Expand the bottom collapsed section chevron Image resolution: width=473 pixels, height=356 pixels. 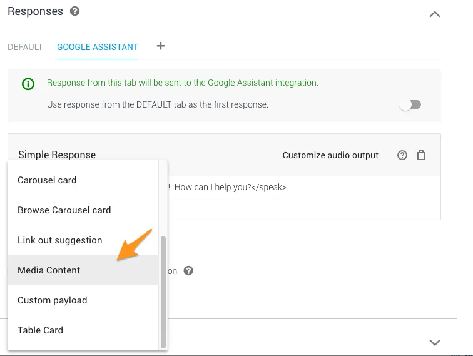coord(435,342)
